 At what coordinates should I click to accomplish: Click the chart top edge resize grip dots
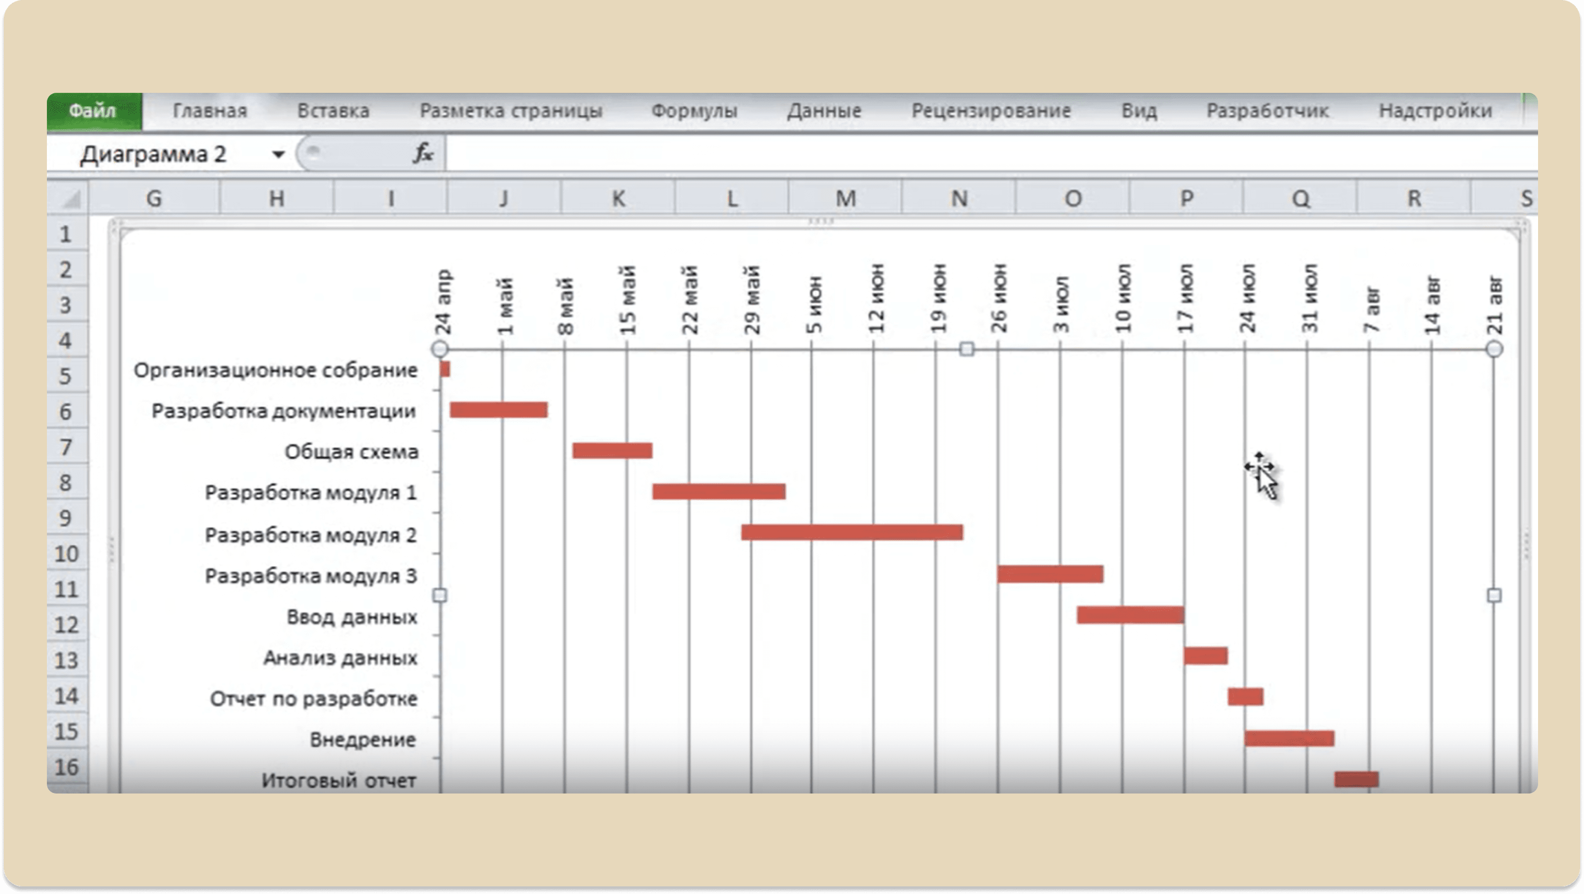[x=821, y=222]
